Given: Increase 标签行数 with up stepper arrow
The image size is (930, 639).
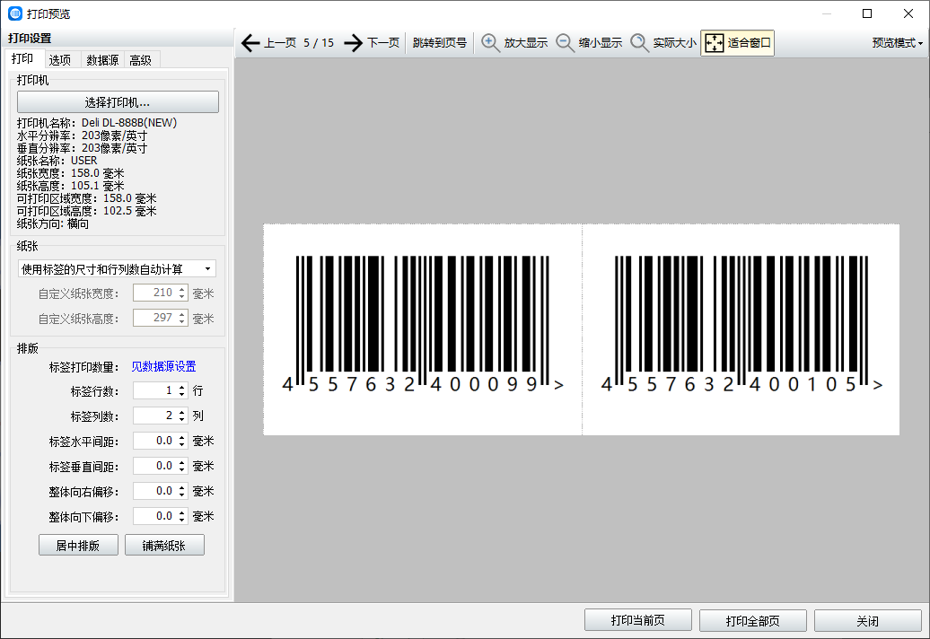Looking at the screenshot, I should click(182, 387).
